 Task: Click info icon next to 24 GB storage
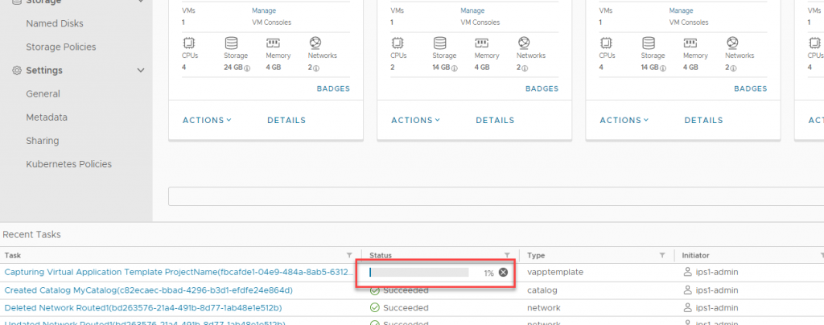pos(247,68)
